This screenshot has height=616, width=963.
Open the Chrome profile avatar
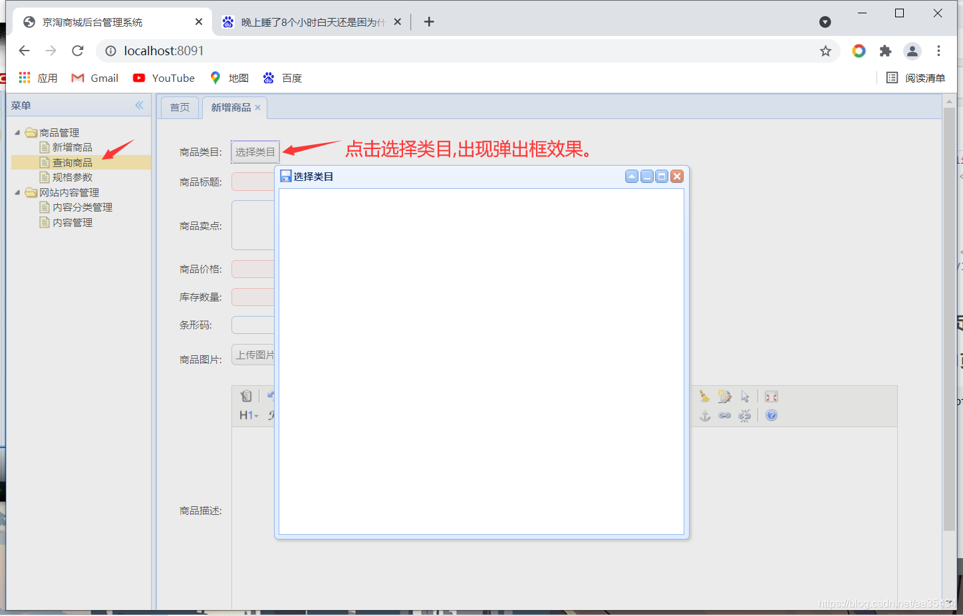click(912, 51)
